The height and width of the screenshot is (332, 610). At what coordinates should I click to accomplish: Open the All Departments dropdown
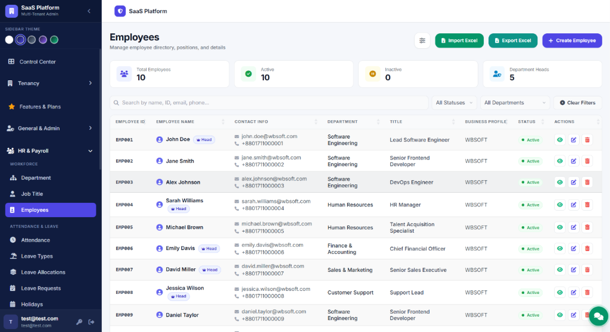point(515,102)
